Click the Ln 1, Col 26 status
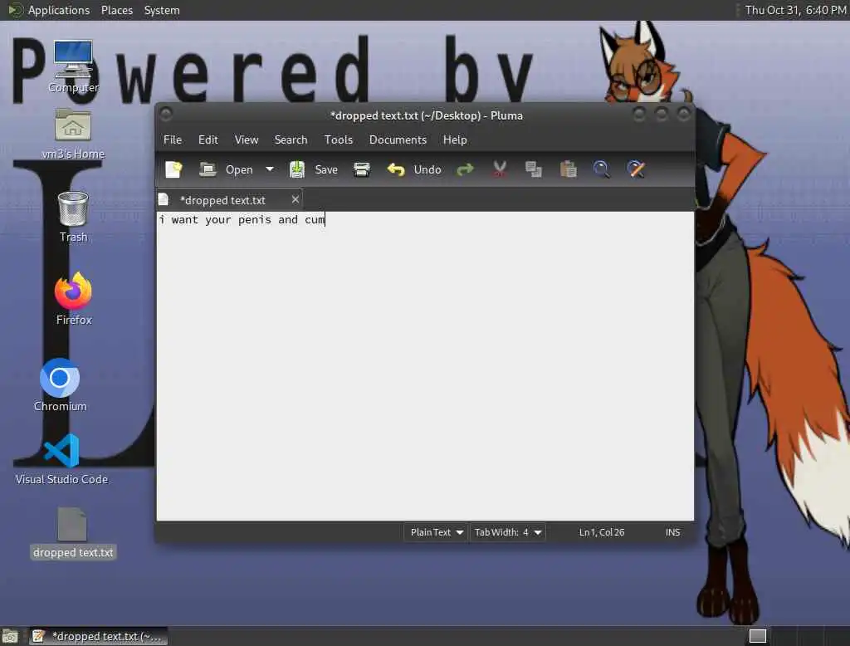Image resolution: width=850 pixels, height=646 pixels. pyautogui.click(x=602, y=532)
